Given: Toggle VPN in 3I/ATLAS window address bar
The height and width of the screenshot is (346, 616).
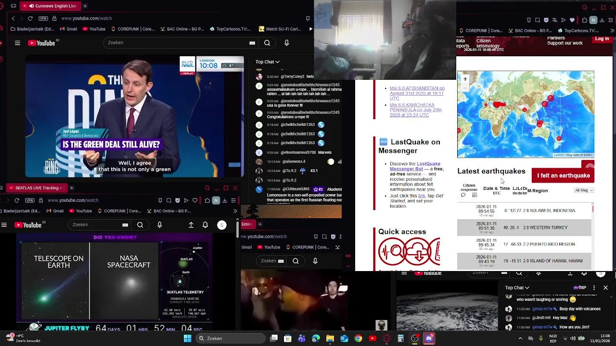Looking at the screenshot, I should click(30, 200).
